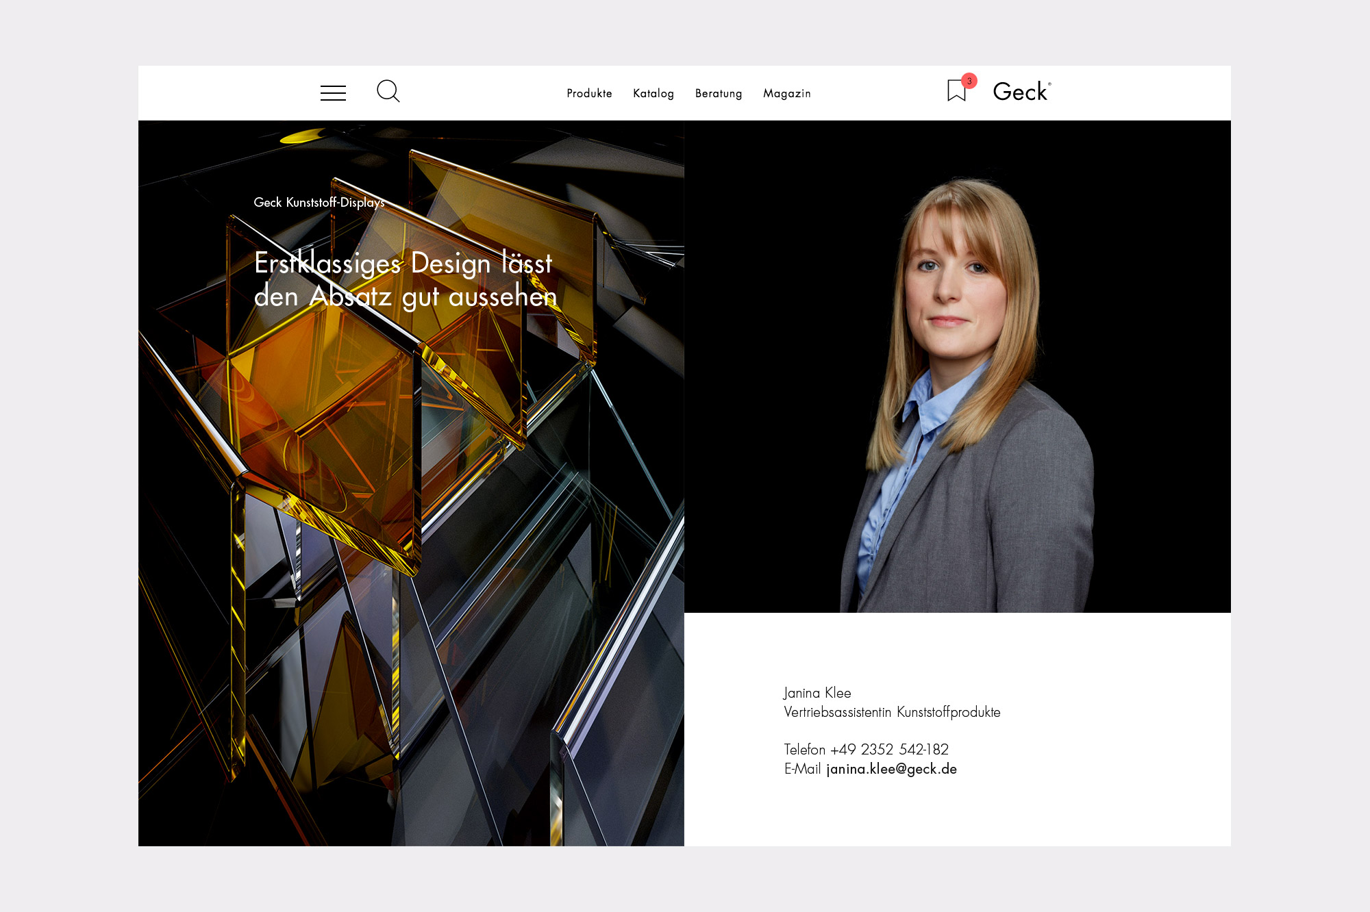Open the hamburger menu
The height and width of the screenshot is (912, 1370).
click(x=333, y=93)
